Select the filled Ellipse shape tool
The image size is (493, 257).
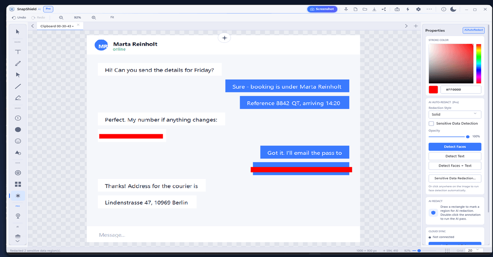[x=18, y=129]
